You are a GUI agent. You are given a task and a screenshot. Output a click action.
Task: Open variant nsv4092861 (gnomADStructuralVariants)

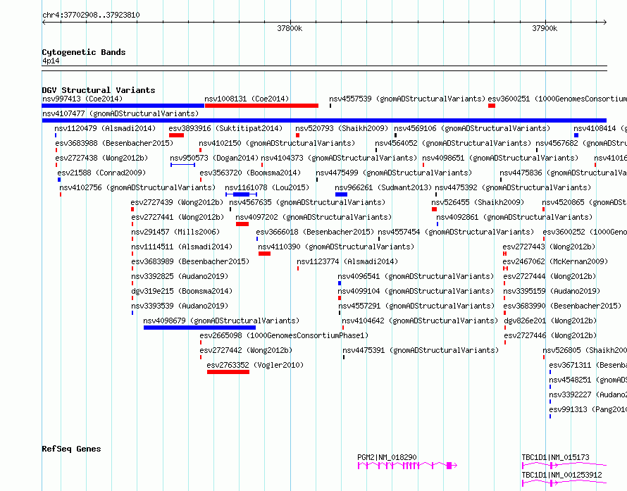[x=514, y=217]
